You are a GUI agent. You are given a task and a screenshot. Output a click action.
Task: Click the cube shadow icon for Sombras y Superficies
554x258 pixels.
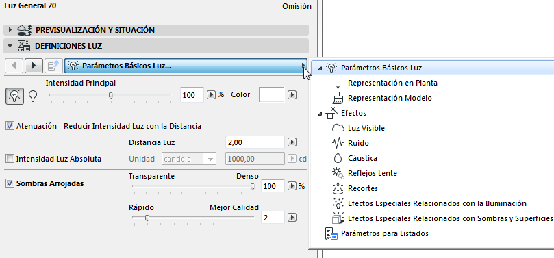[338, 218]
